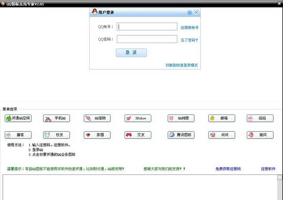Select the 播客 button

[x=18, y=135]
